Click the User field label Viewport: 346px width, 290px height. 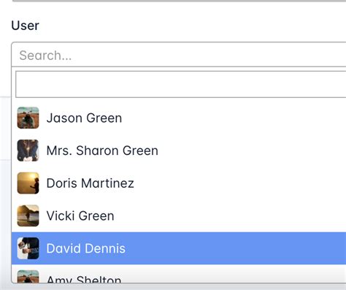[25, 26]
